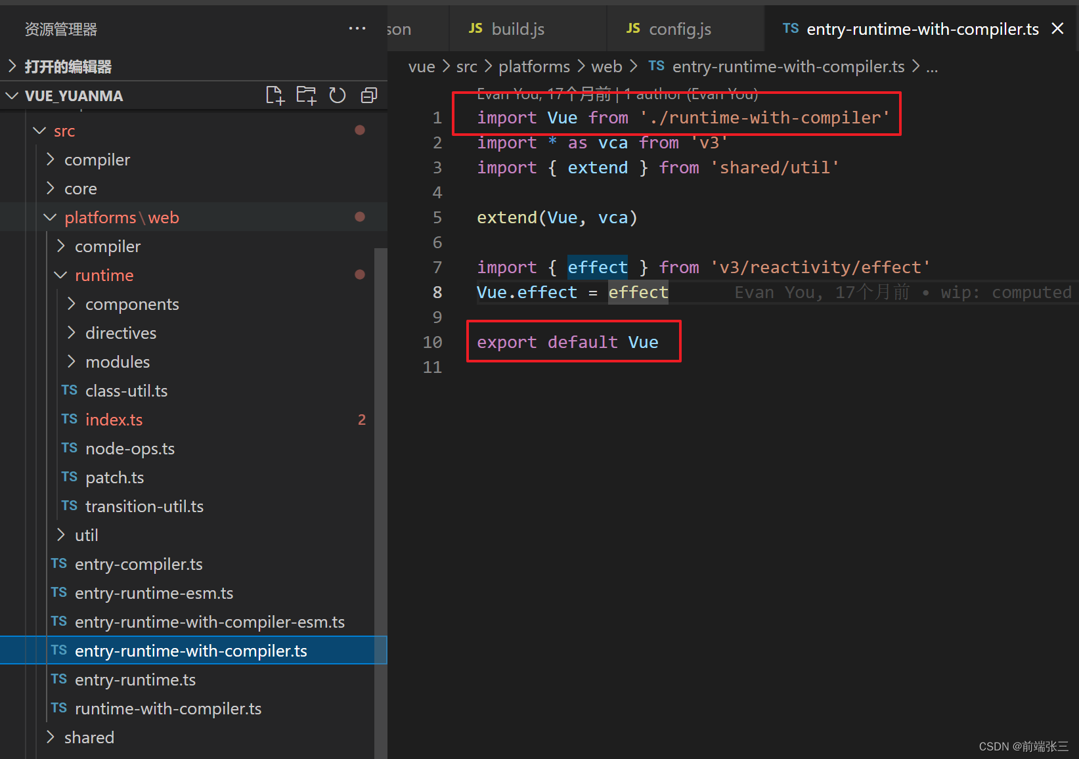Click the breadcrumb file name entry-runtime-with-compiler.ts

(x=788, y=66)
